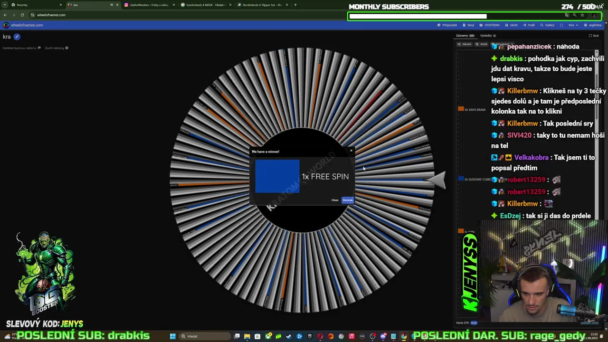Click the 'Verze 379' version text
This screenshot has width=608, height=342.
(x=462, y=323)
